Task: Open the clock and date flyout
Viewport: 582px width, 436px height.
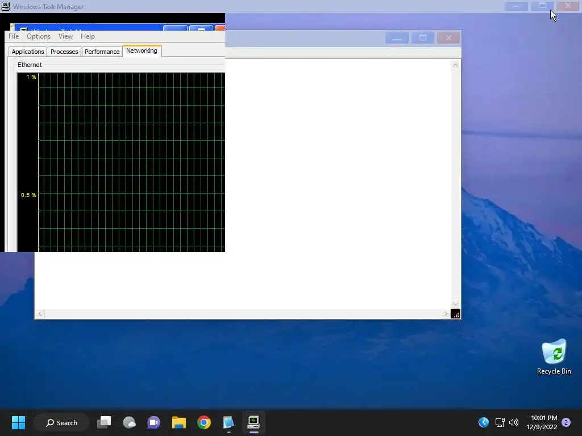Action: (x=542, y=422)
